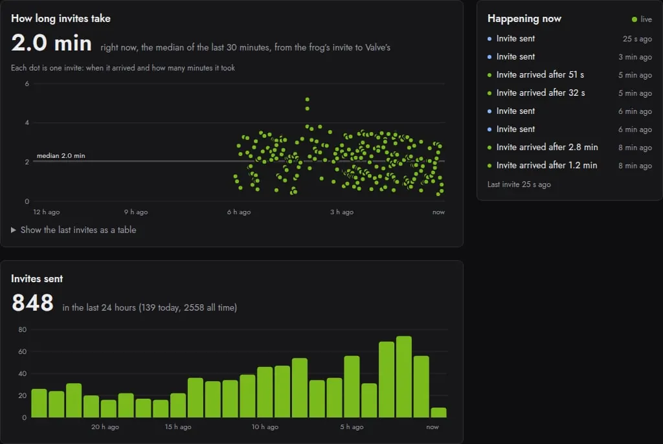Click the 'Happening now' heading
Image resolution: width=663 pixels, height=444 pixels.
(x=524, y=19)
